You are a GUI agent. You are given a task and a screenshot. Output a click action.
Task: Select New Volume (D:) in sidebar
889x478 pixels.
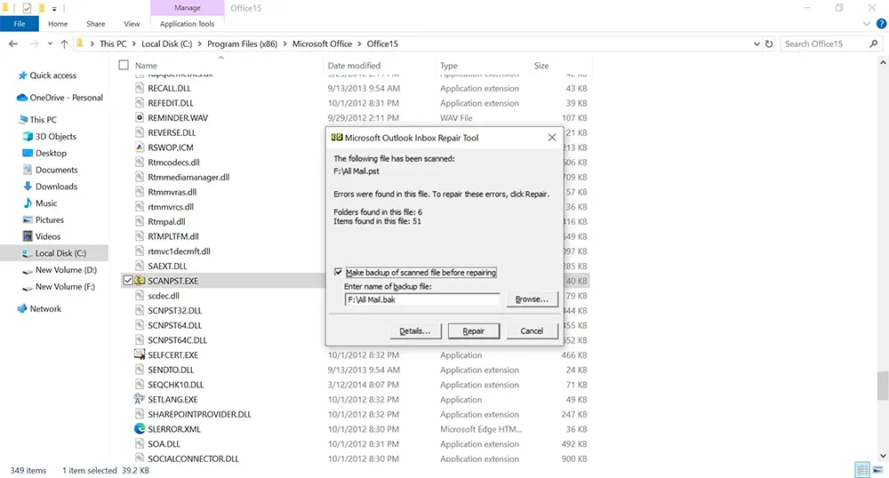[x=66, y=270]
